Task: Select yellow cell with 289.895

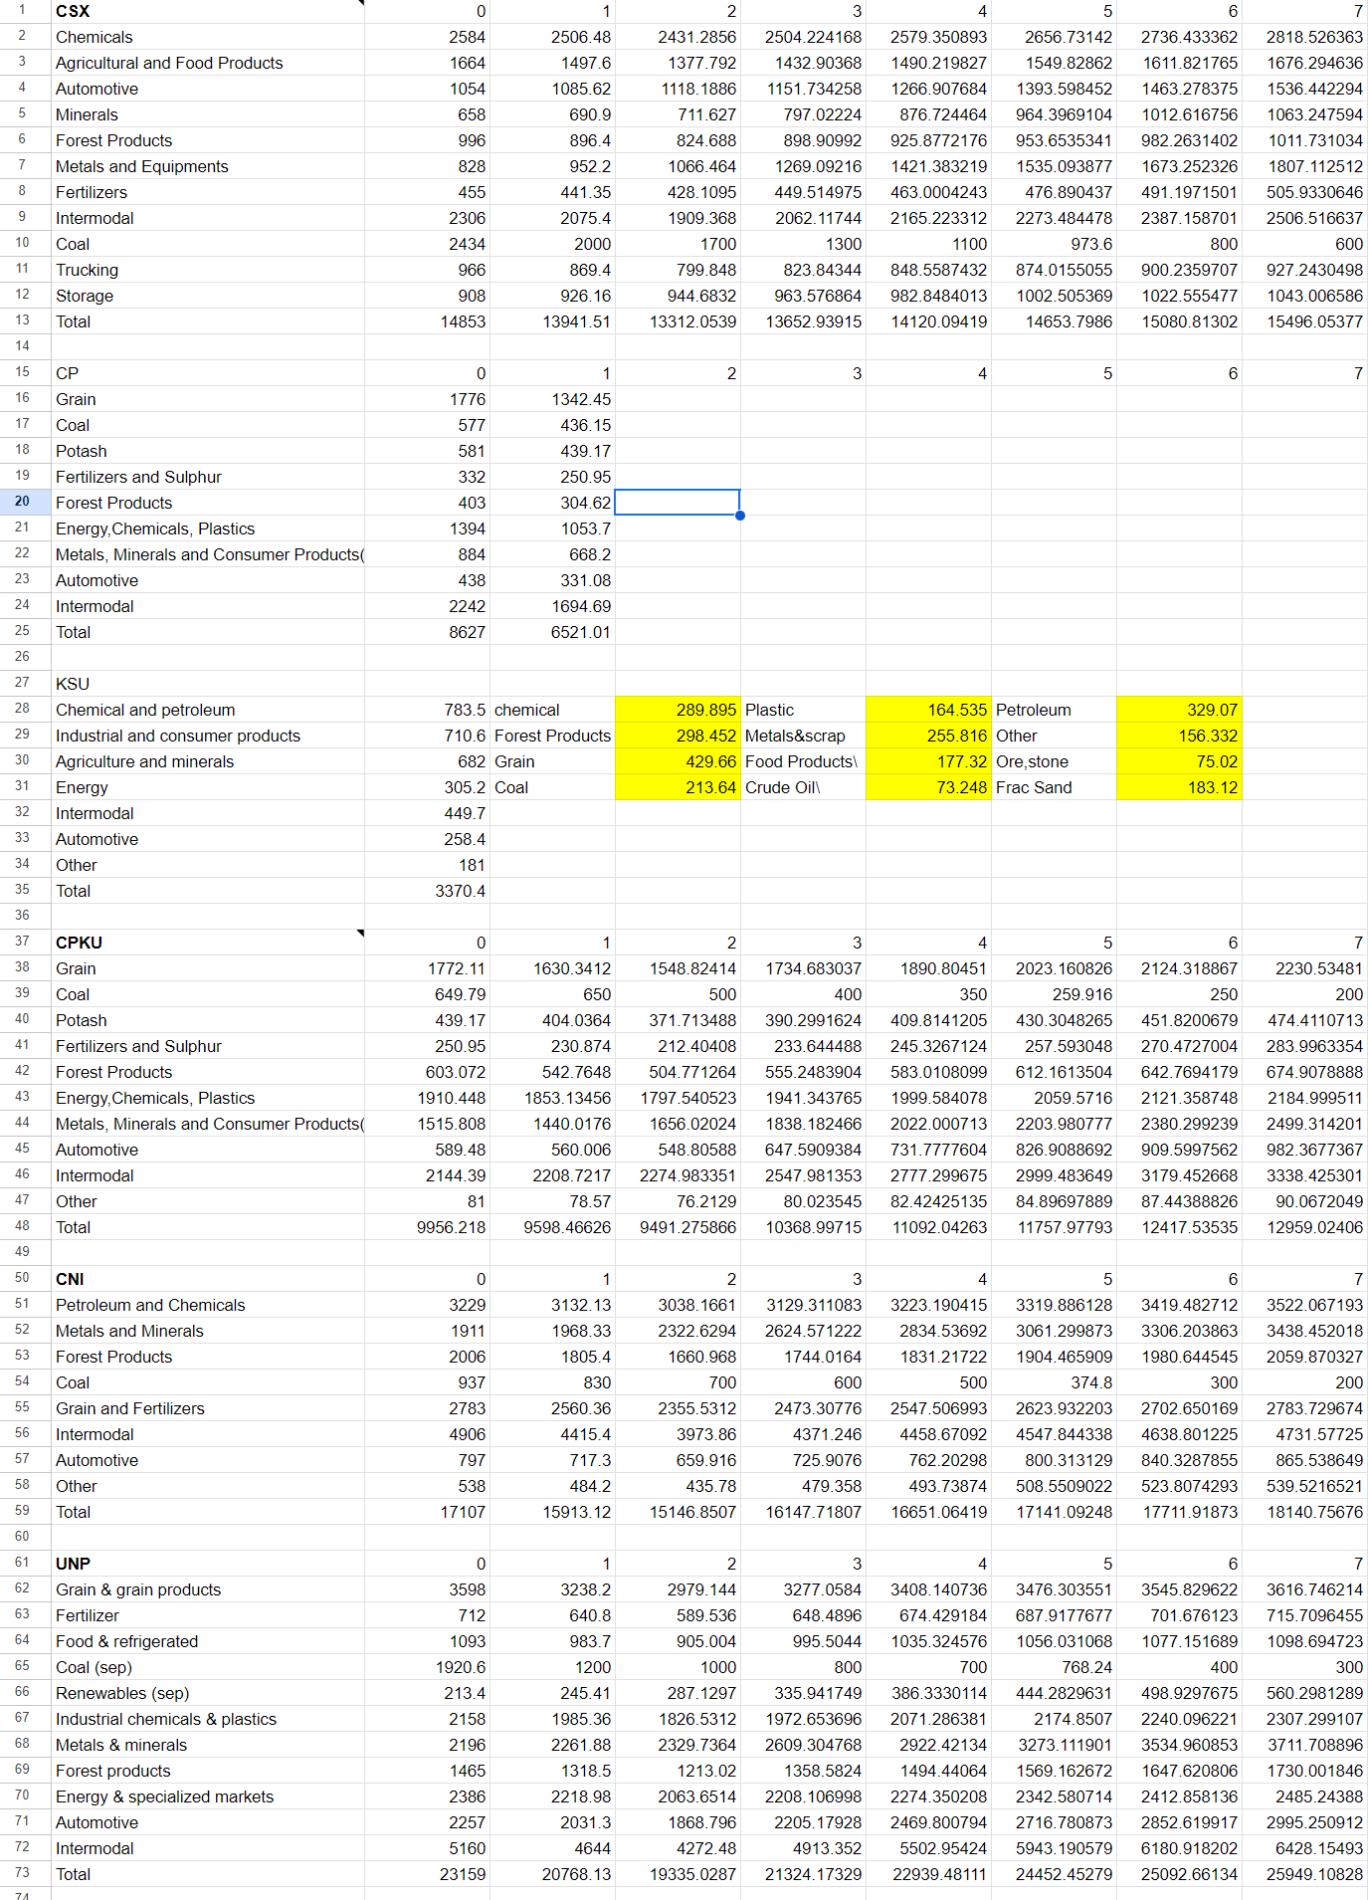Action: pos(678,710)
